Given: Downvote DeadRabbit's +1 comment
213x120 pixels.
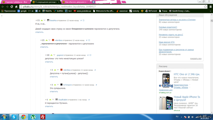Looking at the screenshot, I should coord(53,100).
